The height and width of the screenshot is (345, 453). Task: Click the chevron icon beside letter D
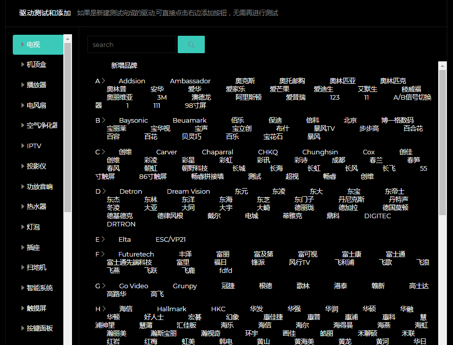tap(104, 191)
